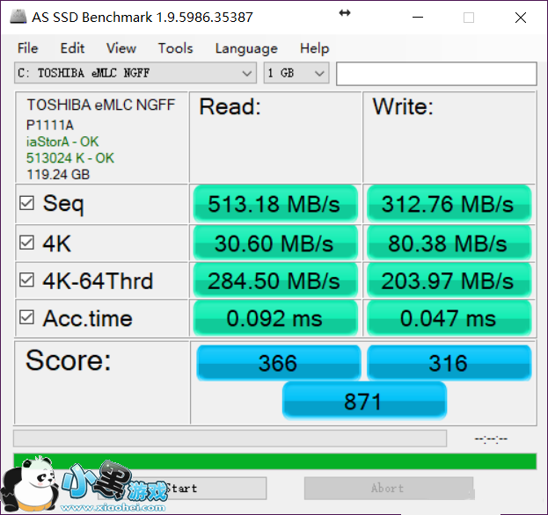Open the Language menu
Viewport: 548px width, 515px height.
(x=246, y=48)
